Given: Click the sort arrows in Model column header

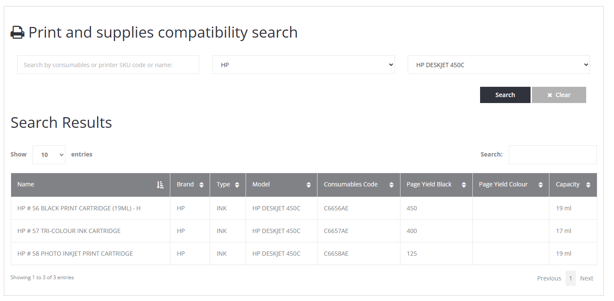Looking at the screenshot, I should pyautogui.click(x=308, y=185).
